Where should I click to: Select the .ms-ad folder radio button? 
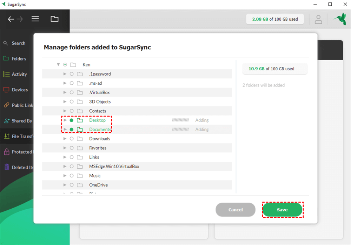pyautogui.click(x=72, y=83)
